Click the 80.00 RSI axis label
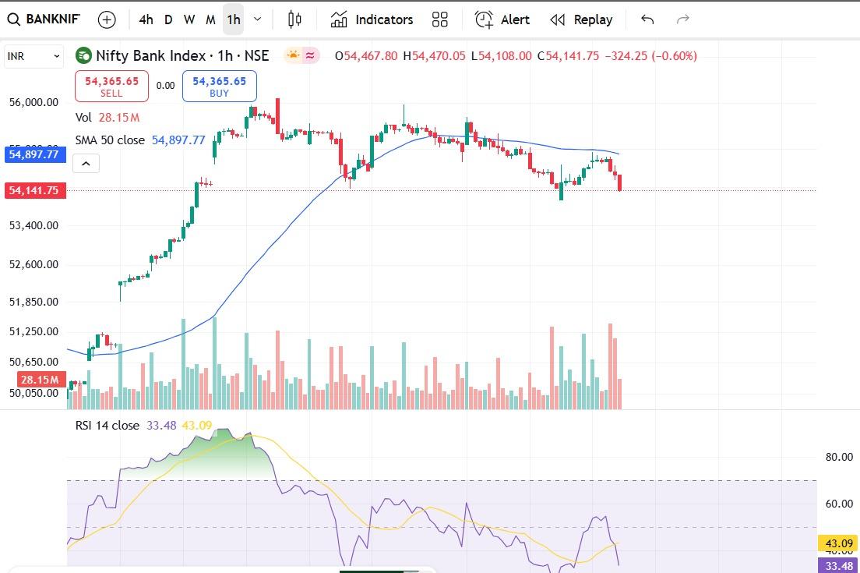 839,457
